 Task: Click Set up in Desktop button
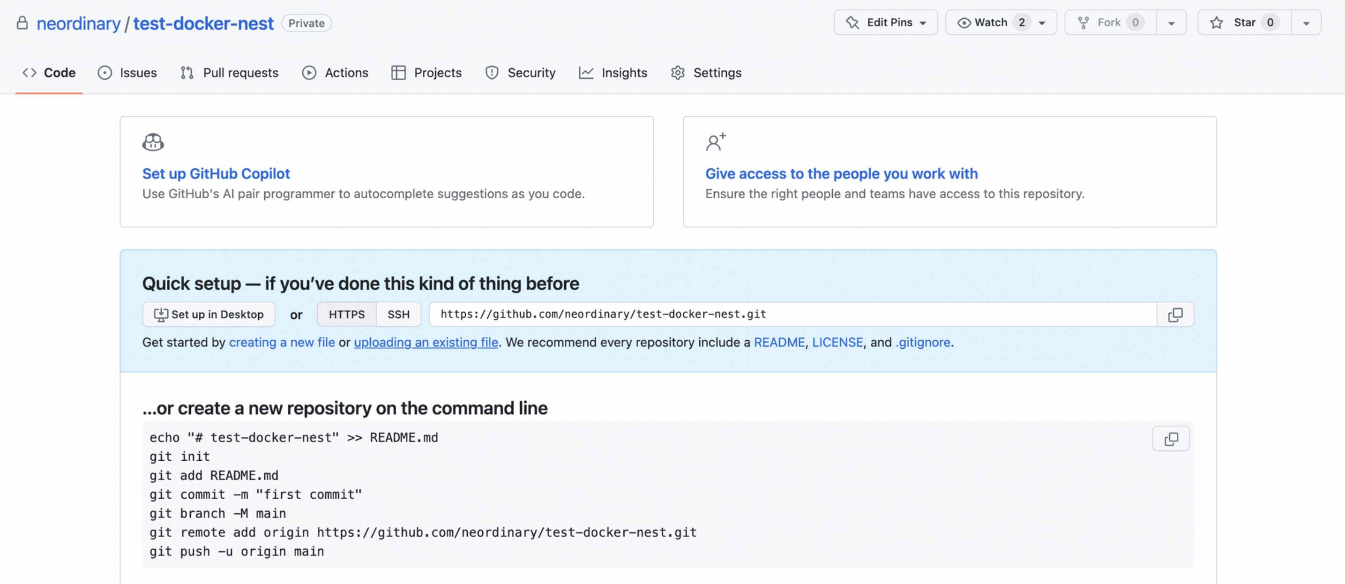[x=209, y=314]
